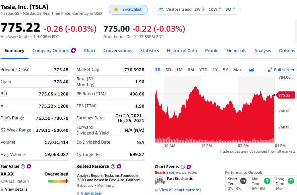Click the Chart Events help question mark
The width and height of the screenshot is (297, 195).
183,167
